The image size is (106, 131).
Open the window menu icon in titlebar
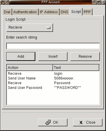(7, 2)
